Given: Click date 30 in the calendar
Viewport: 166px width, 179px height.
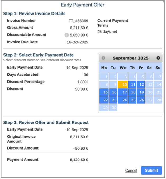Looking at the screenshot, I should (113, 108).
